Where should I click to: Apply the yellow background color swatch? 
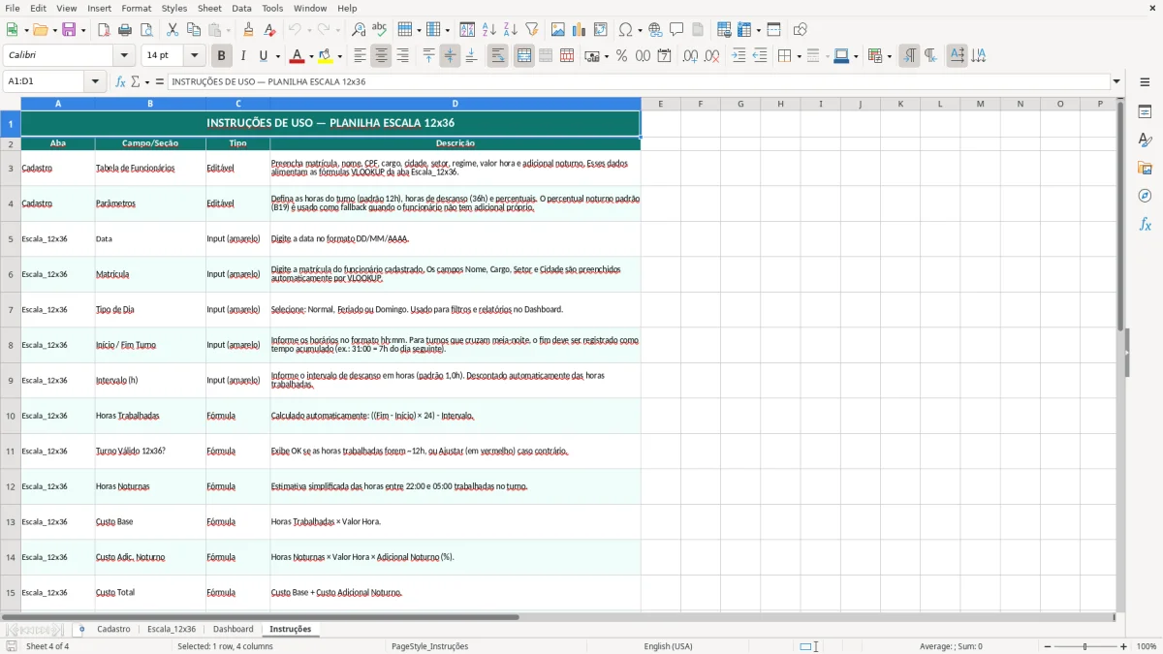pyautogui.click(x=326, y=56)
